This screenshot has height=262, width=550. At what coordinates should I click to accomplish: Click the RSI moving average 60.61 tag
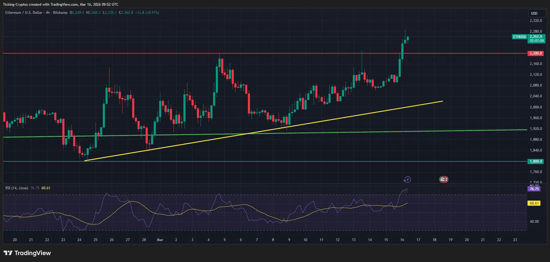[534, 203]
